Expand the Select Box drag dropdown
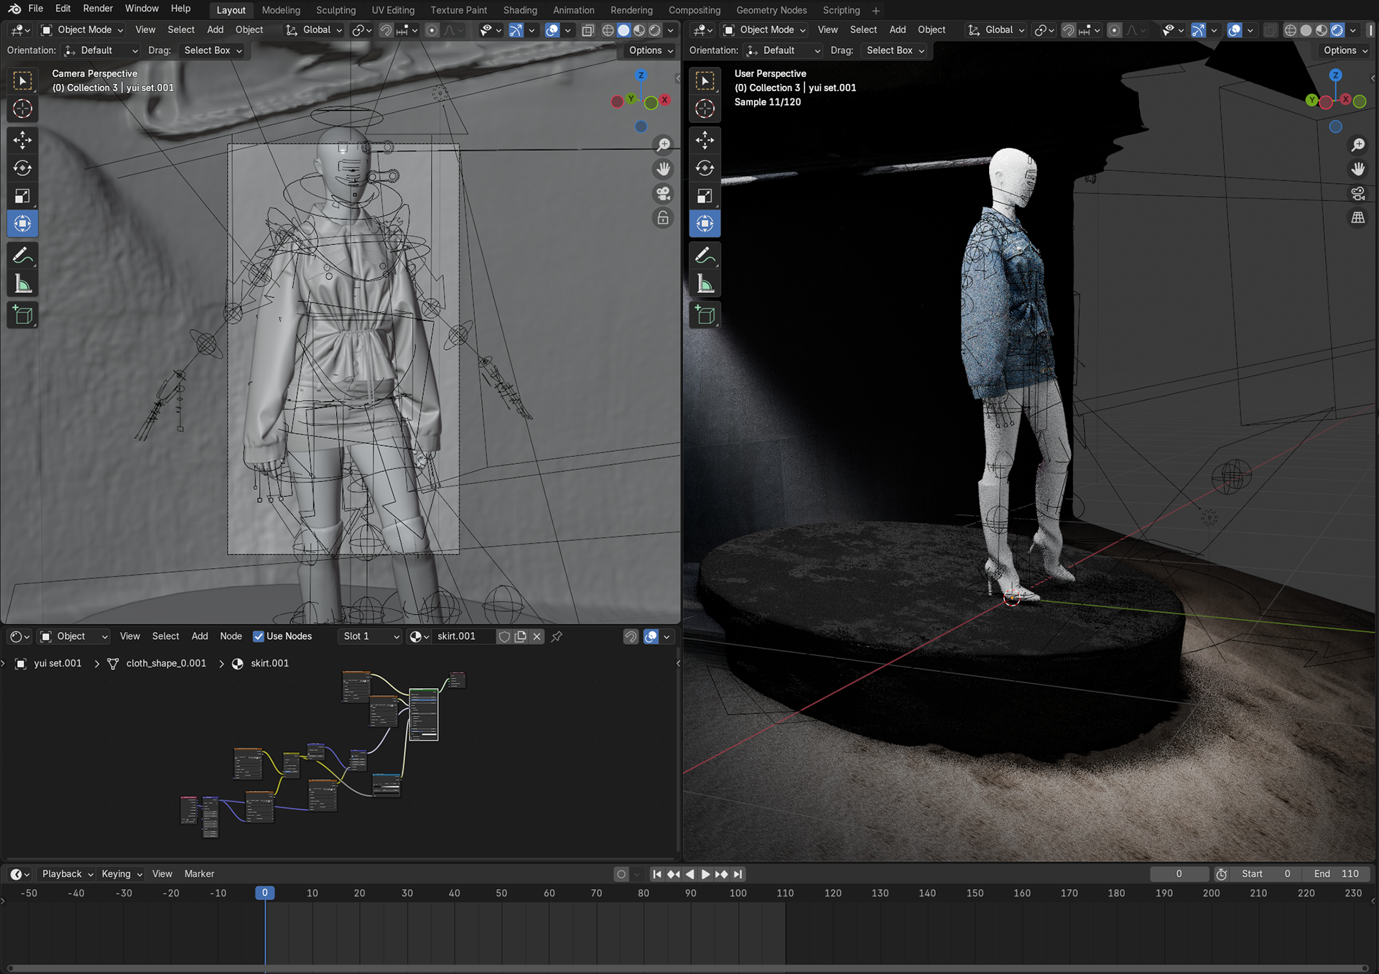The image size is (1379, 974). click(213, 50)
